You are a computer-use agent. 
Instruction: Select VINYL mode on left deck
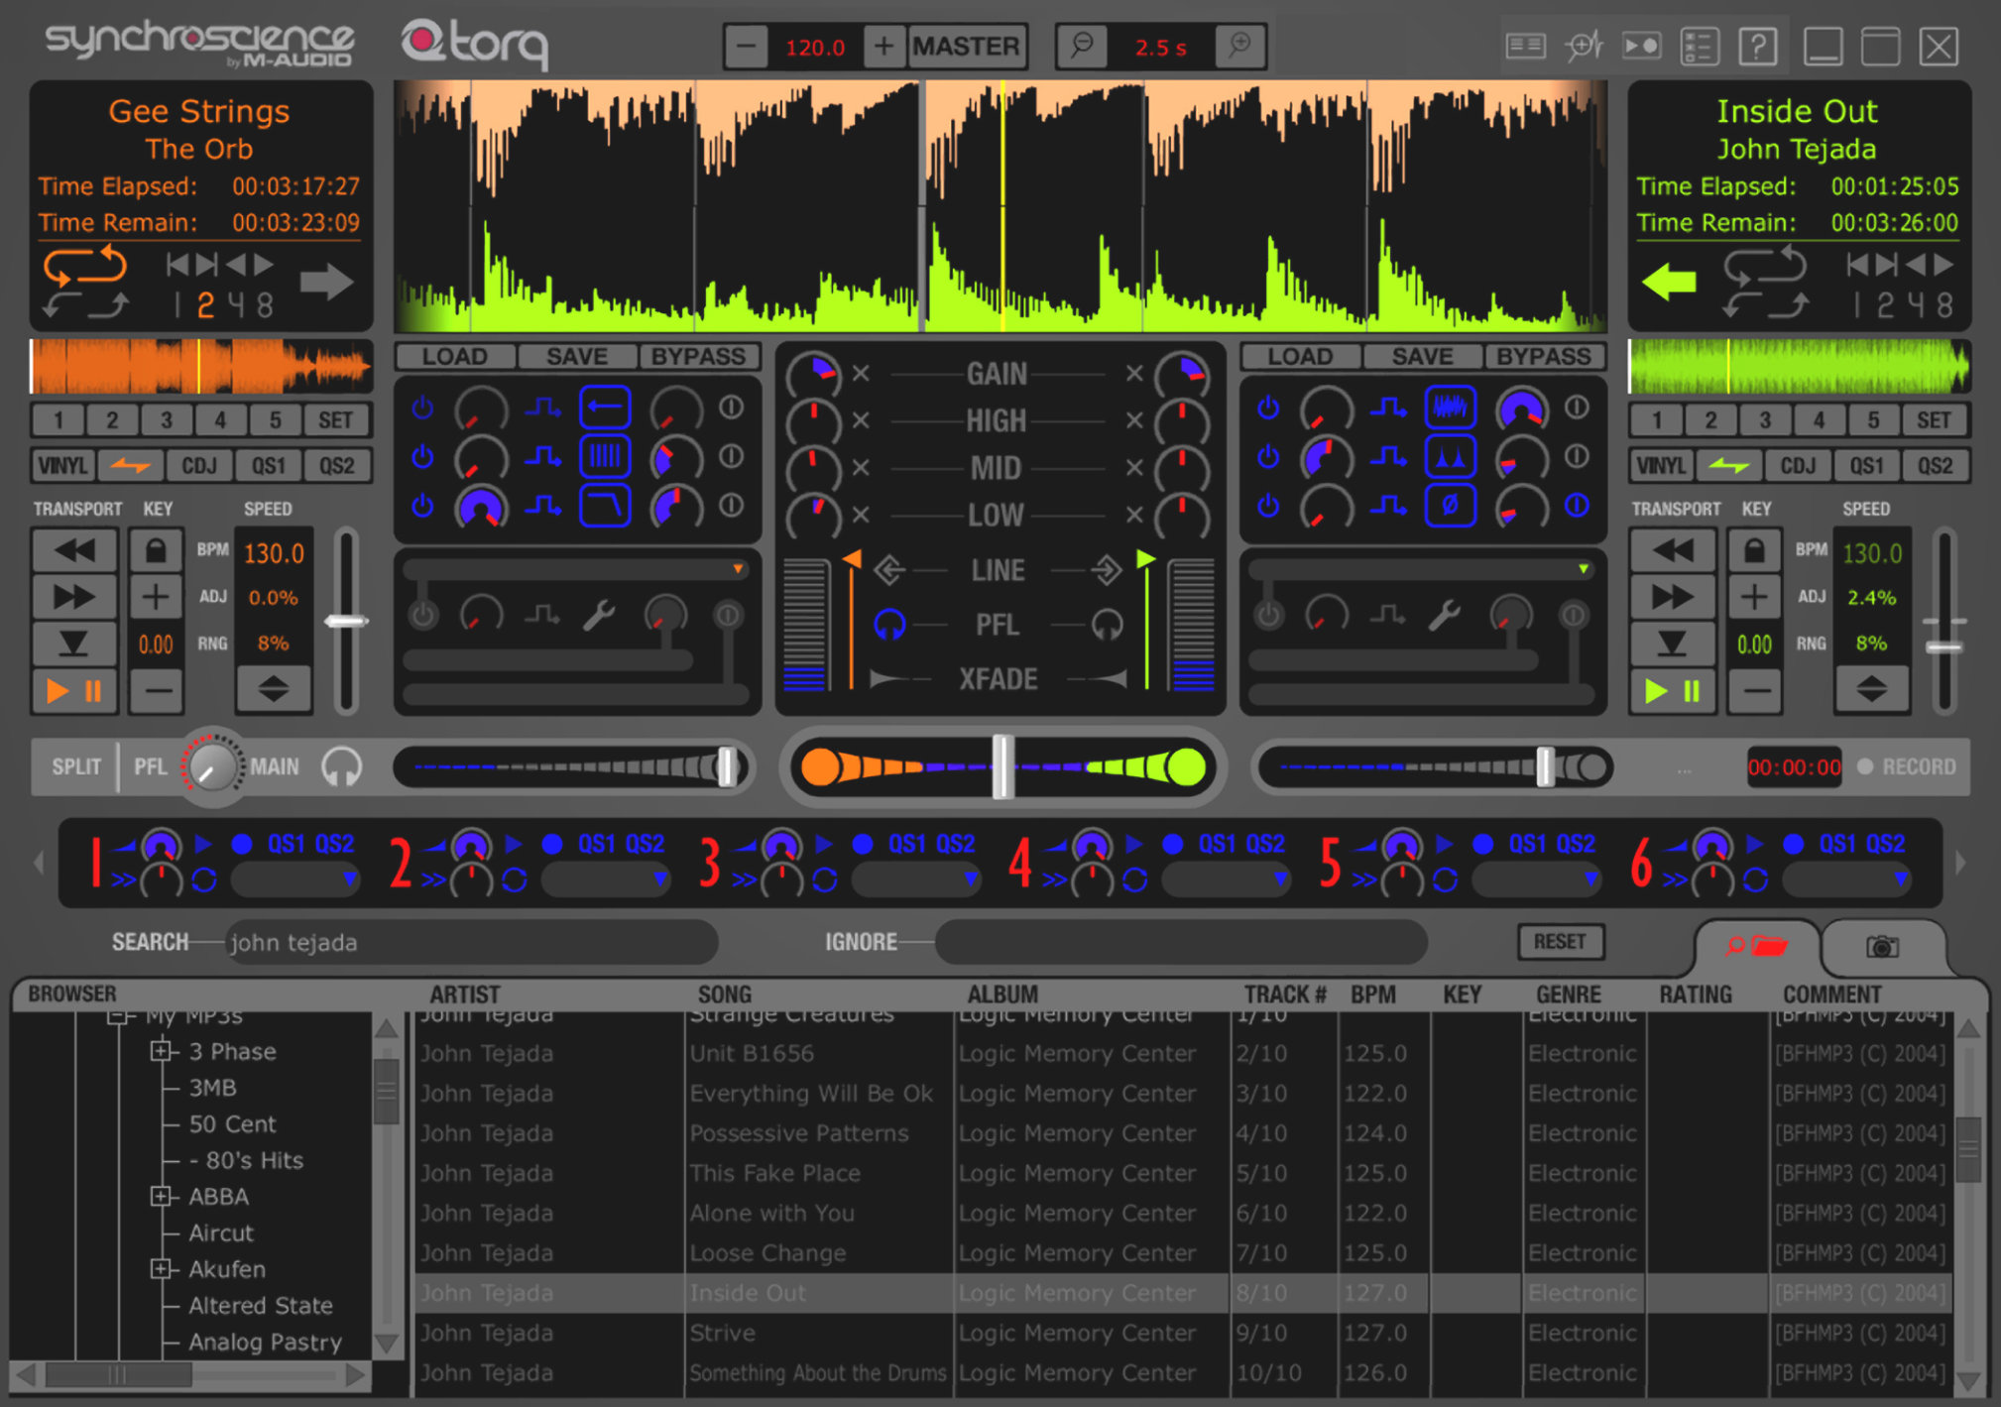tap(62, 465)
